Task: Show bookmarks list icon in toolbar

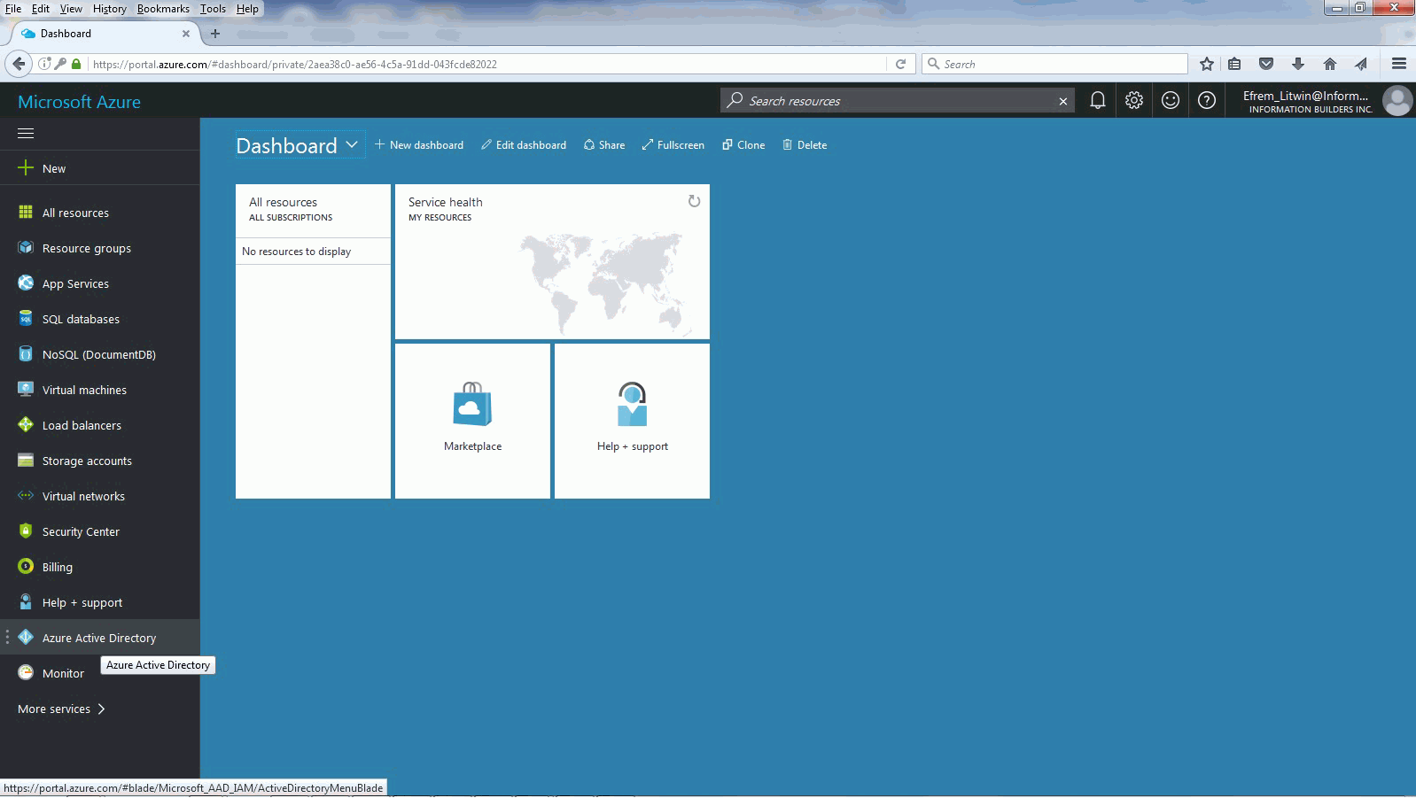Action: click(x=1234, y=64)
